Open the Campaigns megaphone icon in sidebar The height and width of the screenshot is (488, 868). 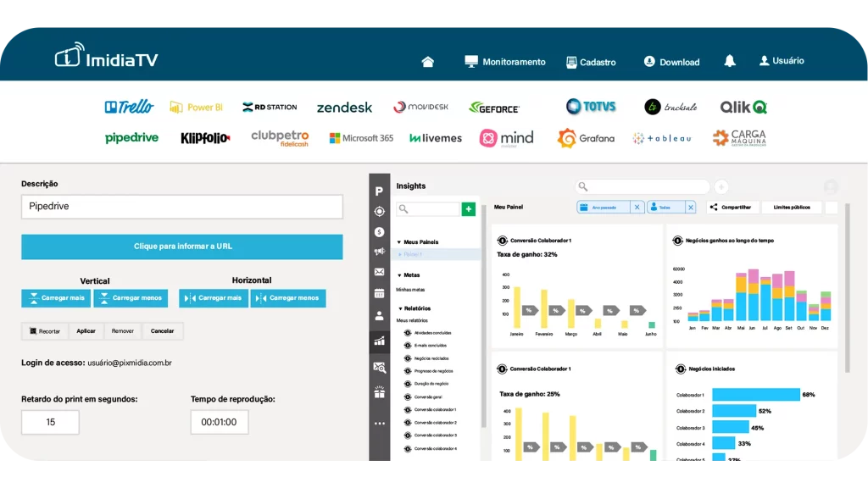coord(379,251)
